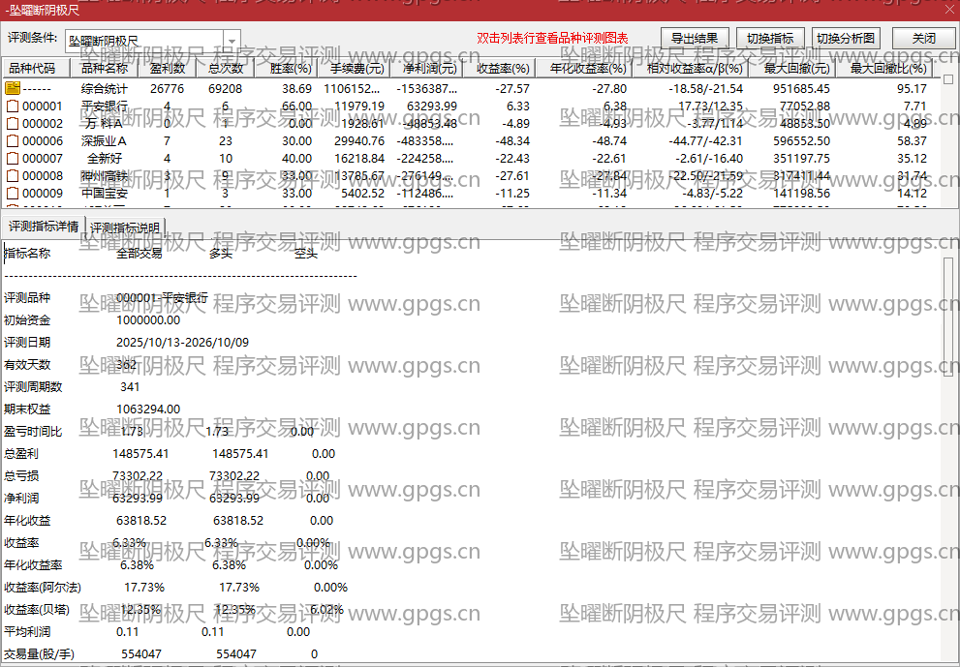Viewport: 960px width, 667px height.
Task: Click the document icon next to 000001
Action: pyautogui.click(x=13, y=106)
